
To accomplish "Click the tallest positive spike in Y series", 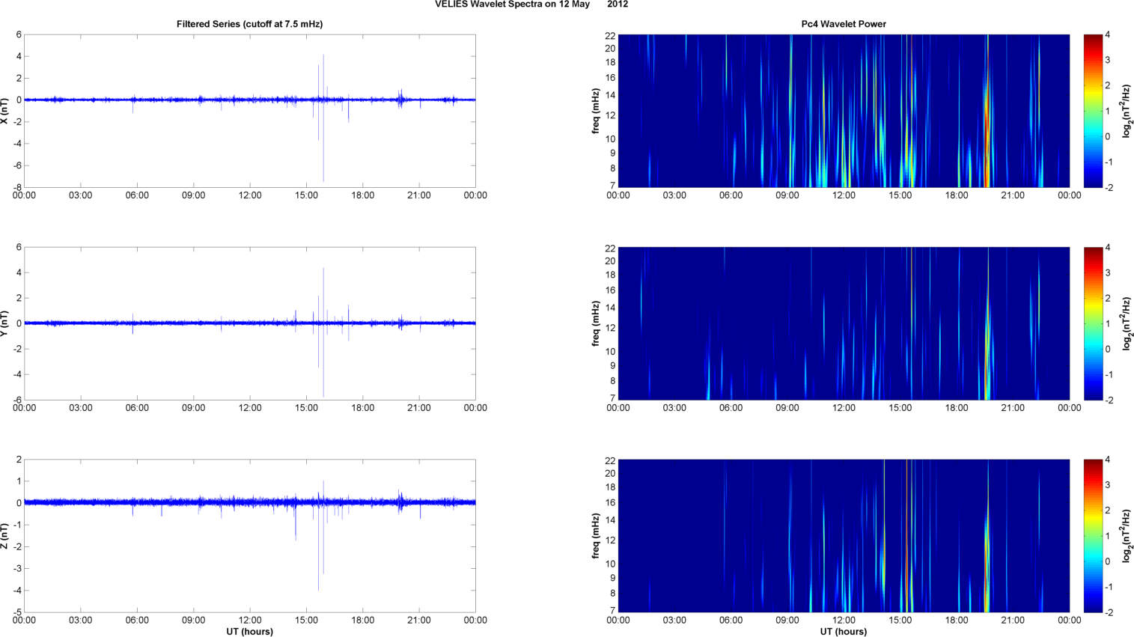I will 323,271.
